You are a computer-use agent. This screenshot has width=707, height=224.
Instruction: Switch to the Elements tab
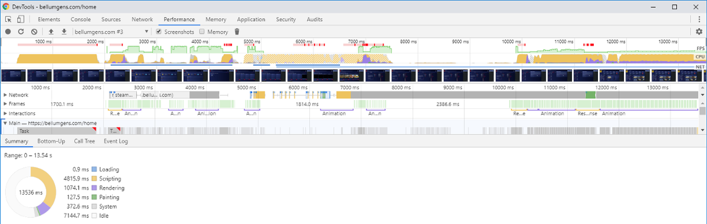point(49,19)
